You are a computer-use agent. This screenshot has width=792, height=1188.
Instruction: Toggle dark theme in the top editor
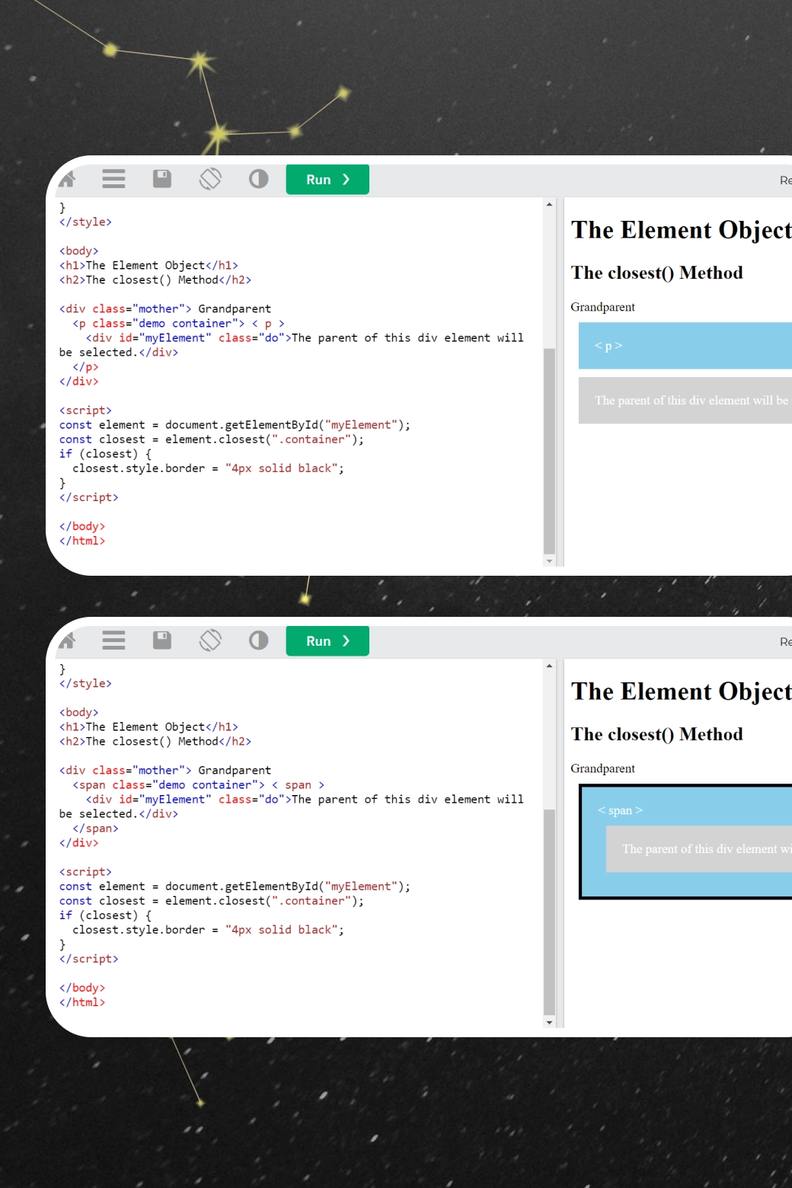pos(259,179)
